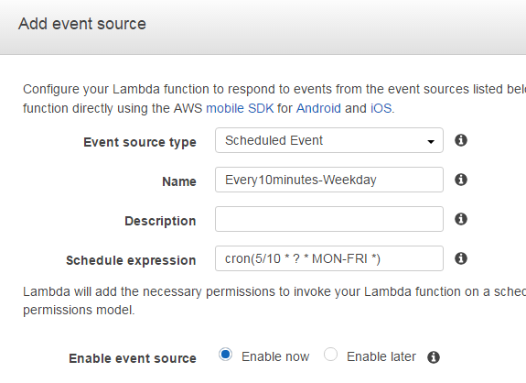Click the dropdown arrow on Scheduled Event

431,141
